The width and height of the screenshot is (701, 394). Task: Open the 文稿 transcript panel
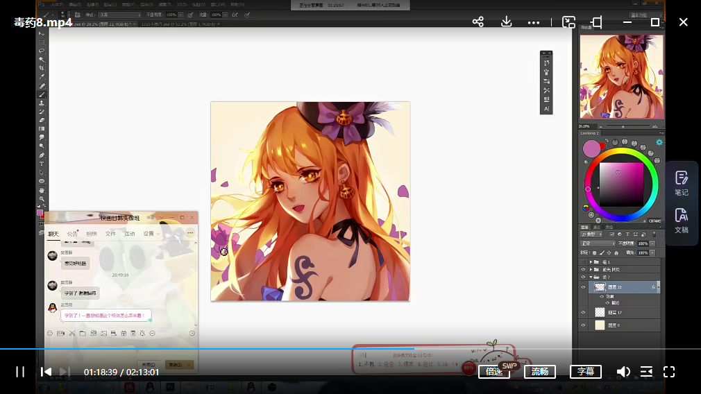(682, 221)
